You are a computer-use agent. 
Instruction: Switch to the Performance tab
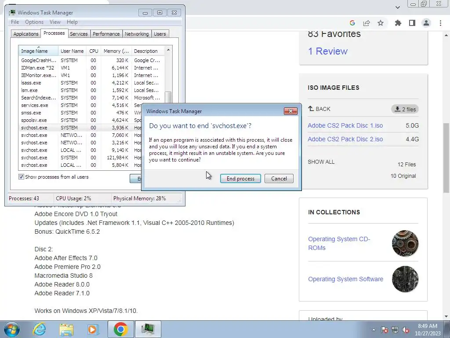pos(106,34)
